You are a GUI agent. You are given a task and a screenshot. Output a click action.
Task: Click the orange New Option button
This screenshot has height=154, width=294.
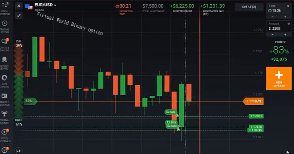point(279,78)
